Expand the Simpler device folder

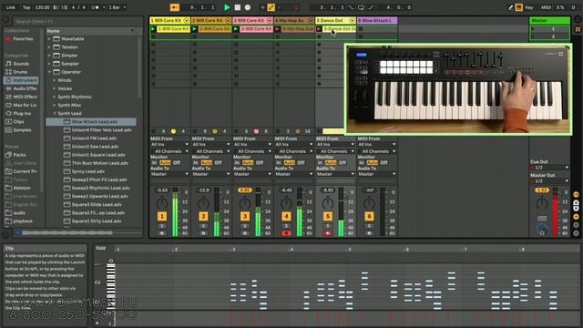pos(49,56)
